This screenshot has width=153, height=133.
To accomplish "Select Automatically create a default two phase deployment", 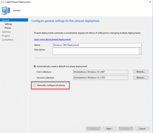I will point(35,66).
